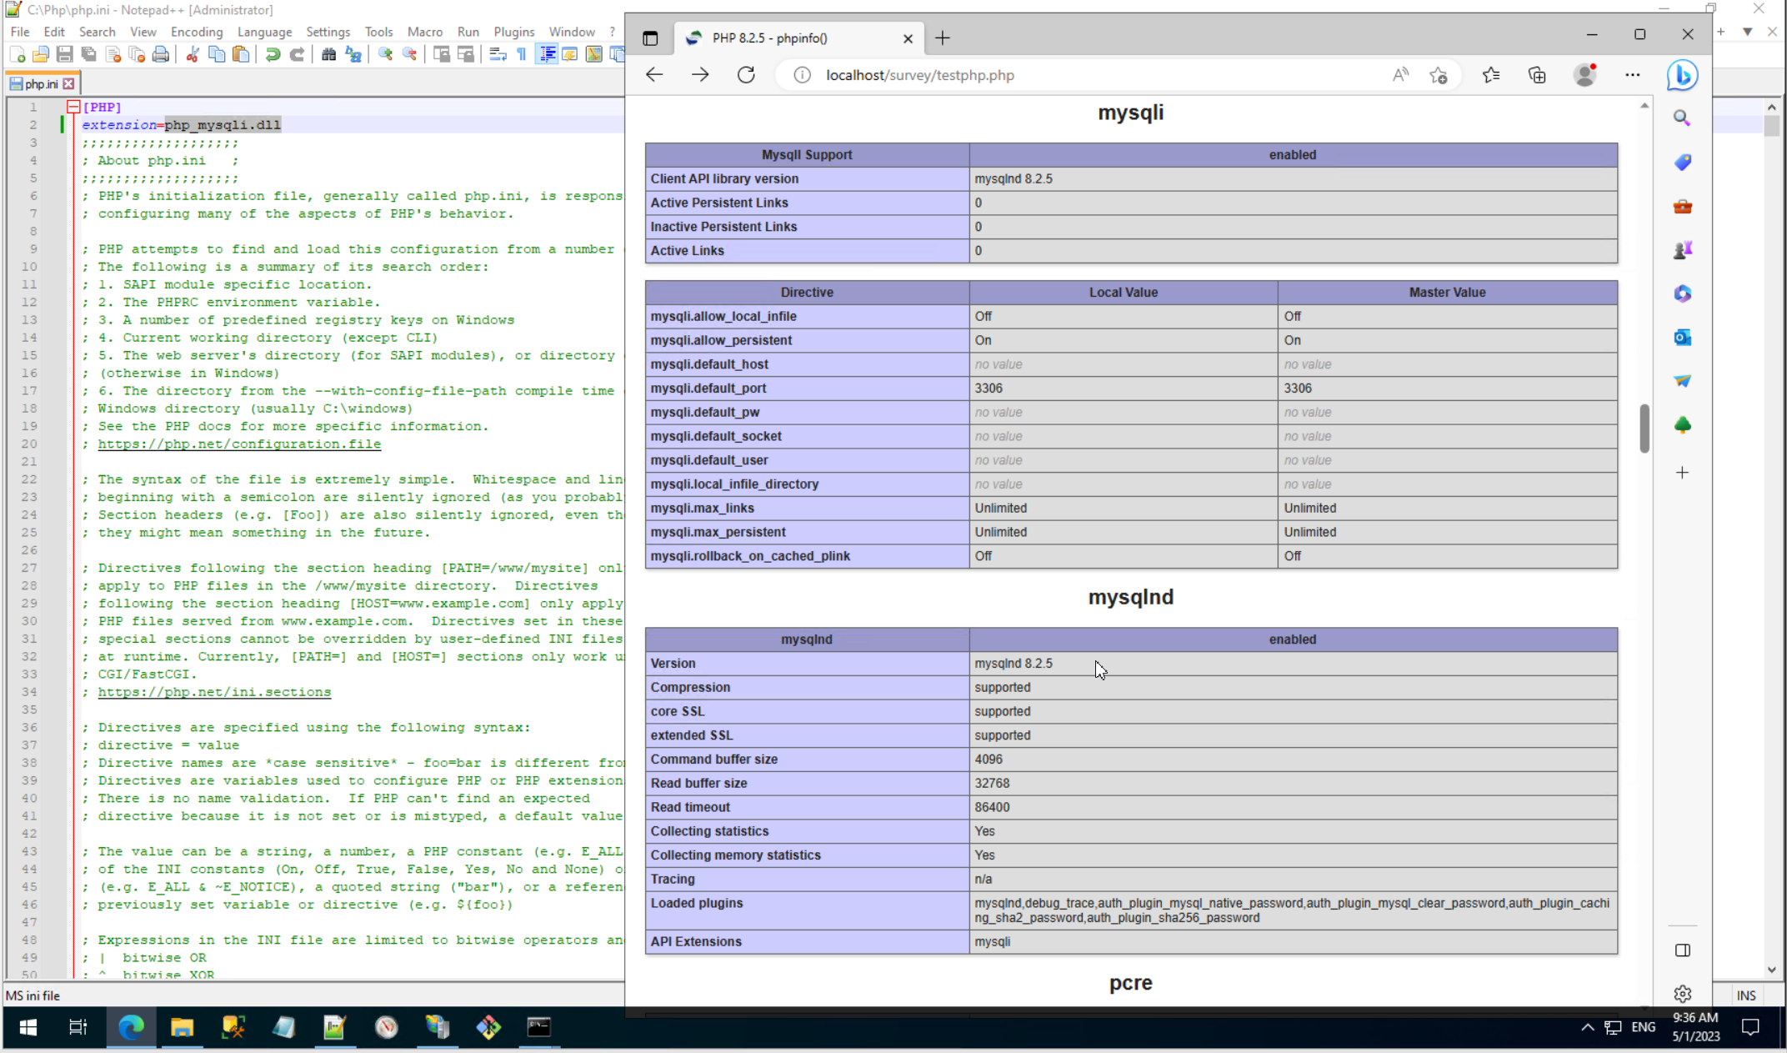The image size is (1787, 1053).
Task: Click the php.net/ini.sections link
Action: click(214, 692)
